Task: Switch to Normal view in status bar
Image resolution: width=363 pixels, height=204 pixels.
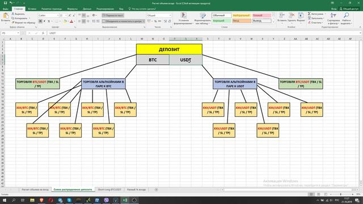Action: click(311, 194)
